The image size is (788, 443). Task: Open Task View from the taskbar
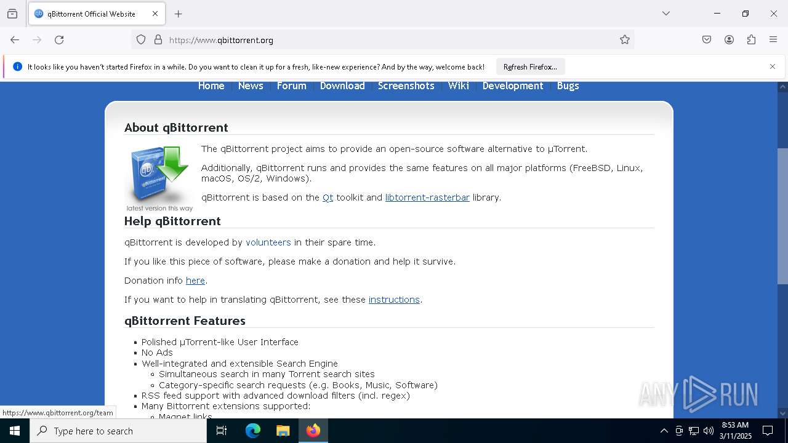point(222,431)
